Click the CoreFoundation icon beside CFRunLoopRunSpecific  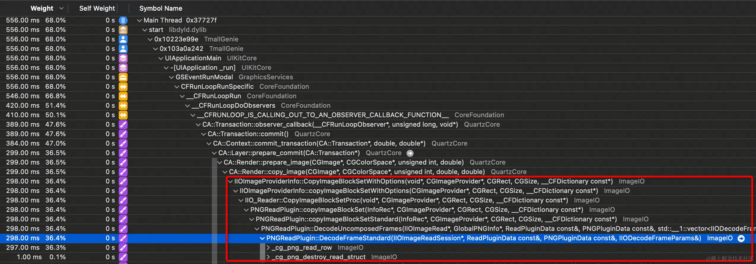(x=123, y=87)
